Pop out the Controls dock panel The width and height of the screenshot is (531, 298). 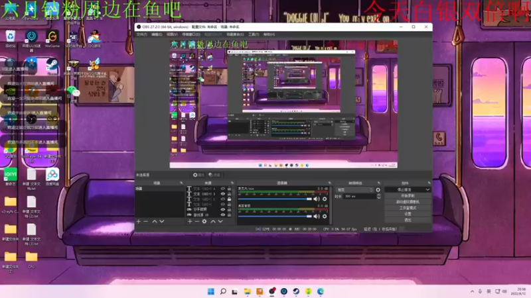tap(429, 183)
